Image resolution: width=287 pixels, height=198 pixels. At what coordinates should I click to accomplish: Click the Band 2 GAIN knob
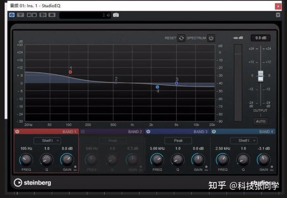tap(132, 159)
